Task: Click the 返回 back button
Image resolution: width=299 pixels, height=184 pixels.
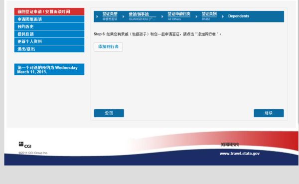Action: [x=109, y=113]
